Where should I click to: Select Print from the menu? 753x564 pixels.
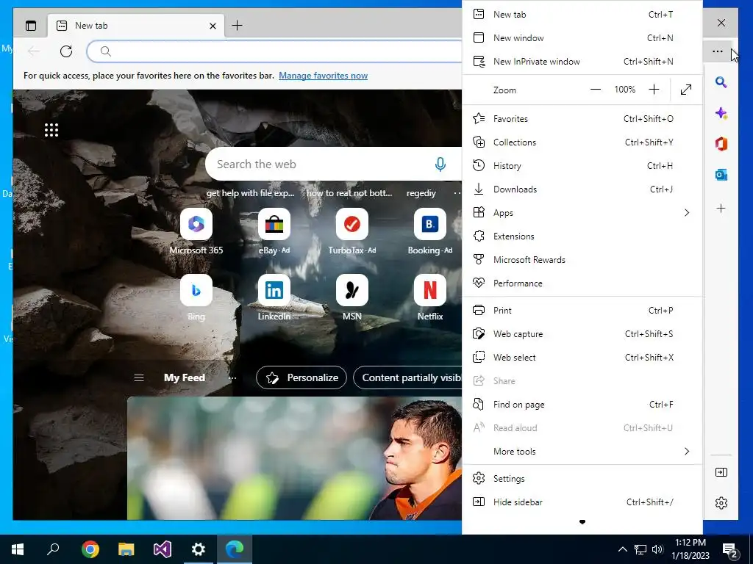582,311
